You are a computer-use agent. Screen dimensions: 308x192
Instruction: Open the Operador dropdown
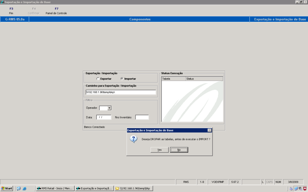pyautogui.click(x=110, y=108)
